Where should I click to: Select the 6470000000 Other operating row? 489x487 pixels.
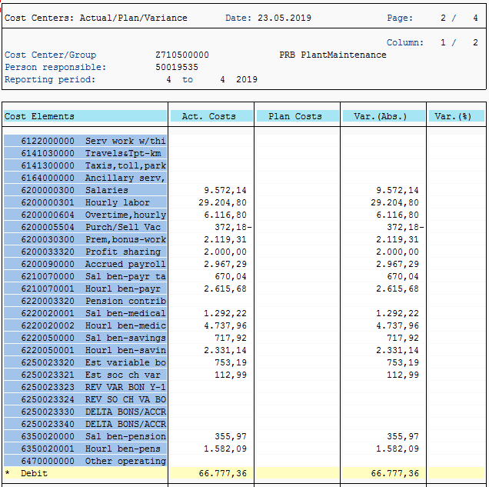85,461
